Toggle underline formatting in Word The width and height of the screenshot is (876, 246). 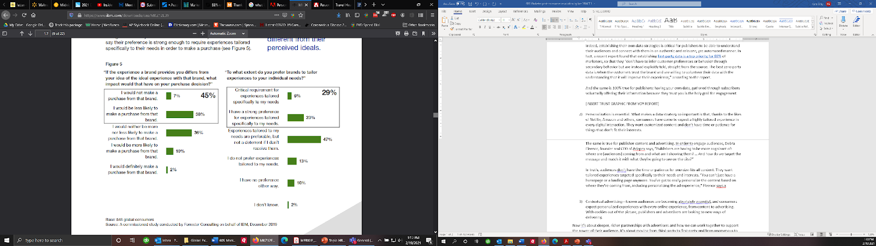489,27
